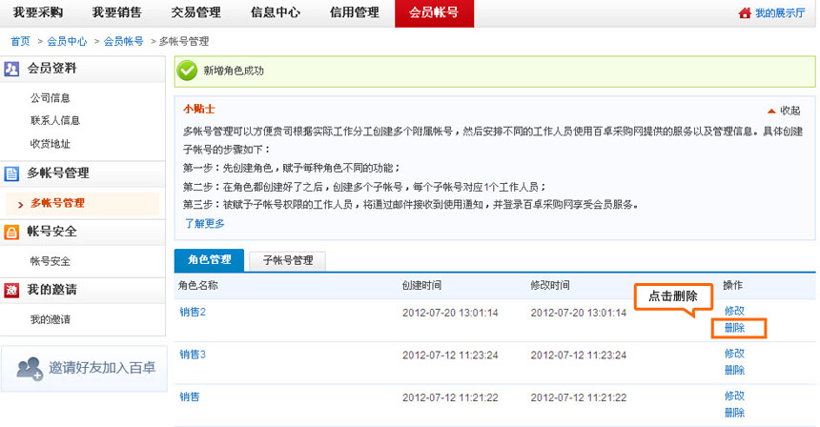Open the 信用管理 menu

(354, 13)
